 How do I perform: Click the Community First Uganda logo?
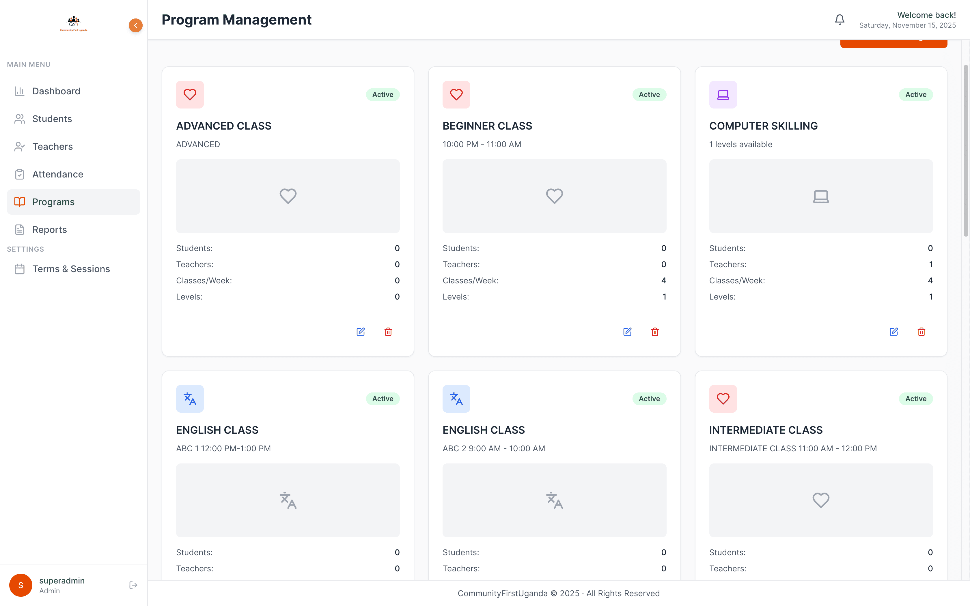point(74,24)
